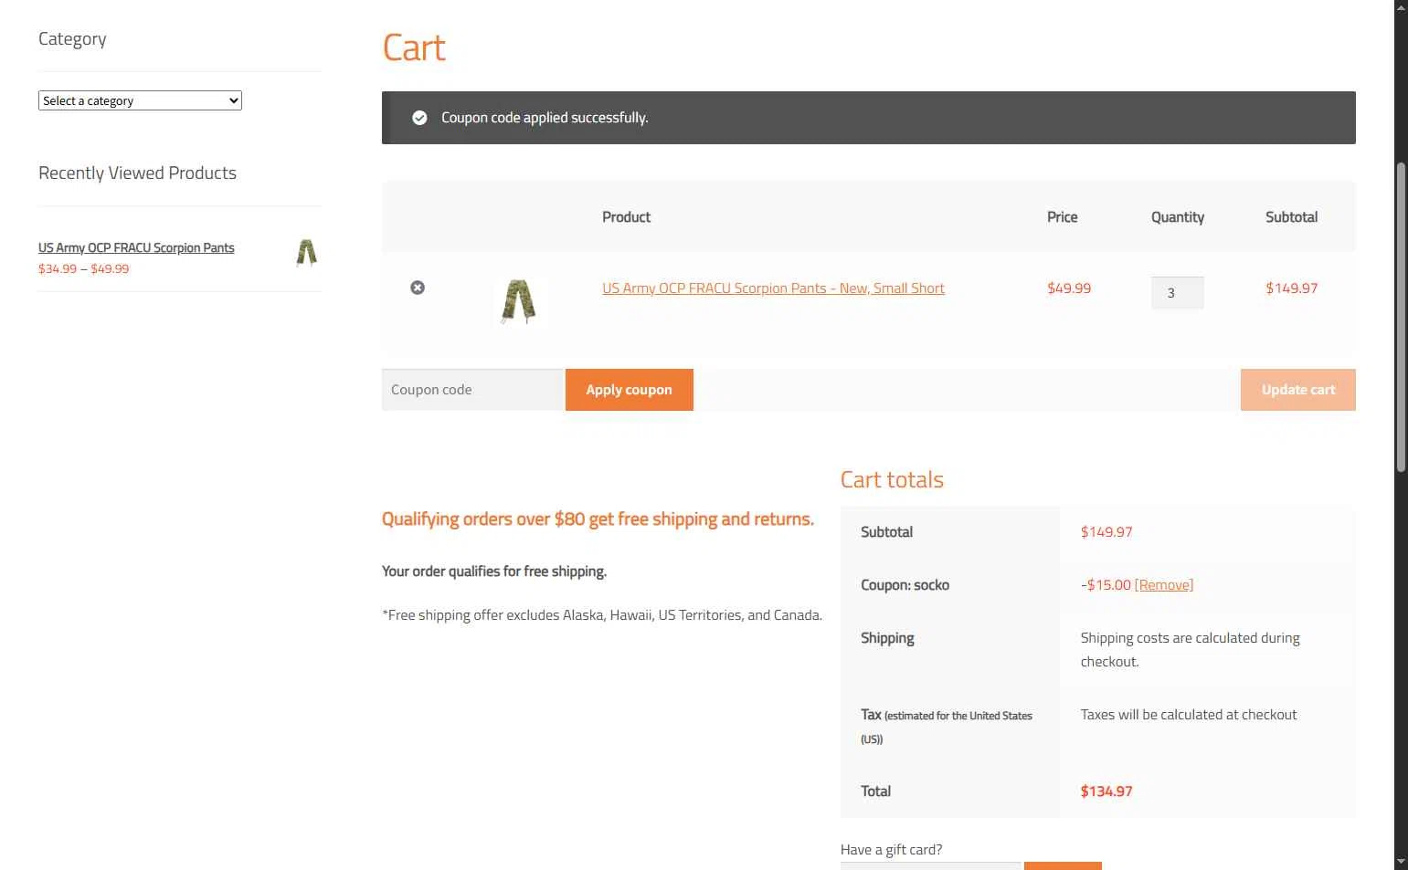1408x870 pixels.
Task: Click the 'Recently Viewed Products' heading
Action: [137, 173]
